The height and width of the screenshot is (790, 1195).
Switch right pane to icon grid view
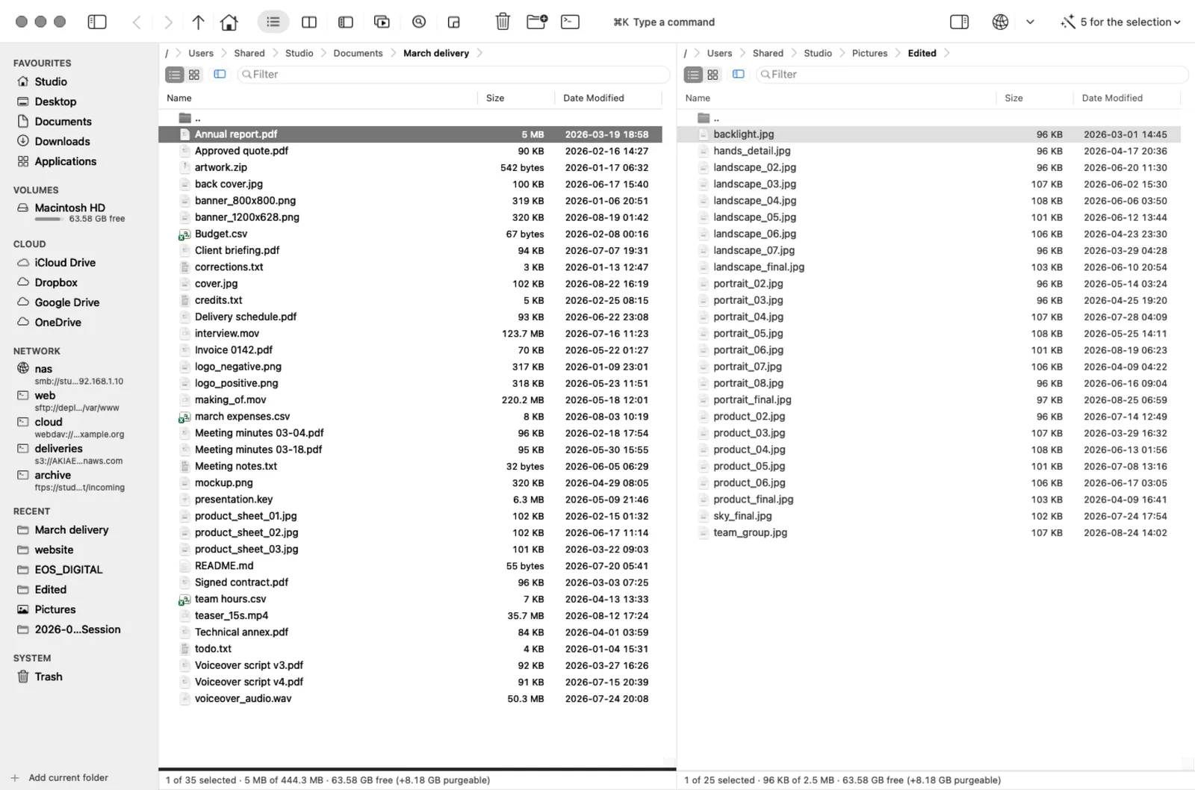click(713, 75)
